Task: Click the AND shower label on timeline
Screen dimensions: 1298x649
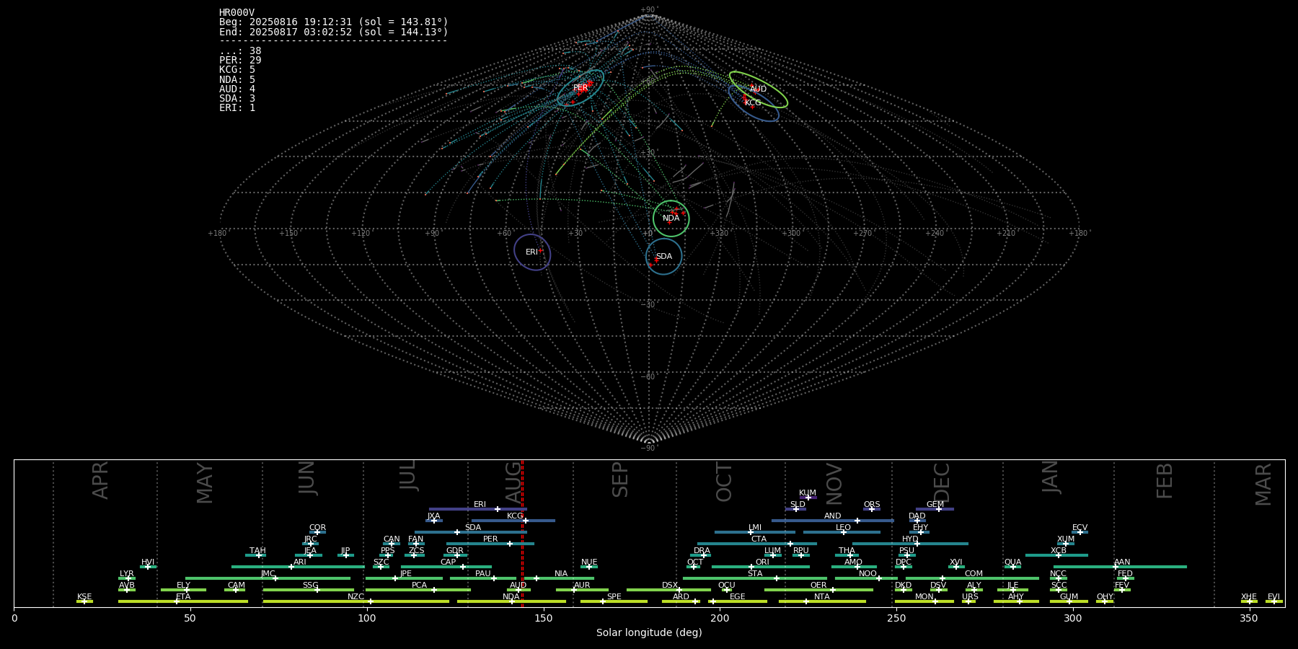Action: (x=833, y=516)
